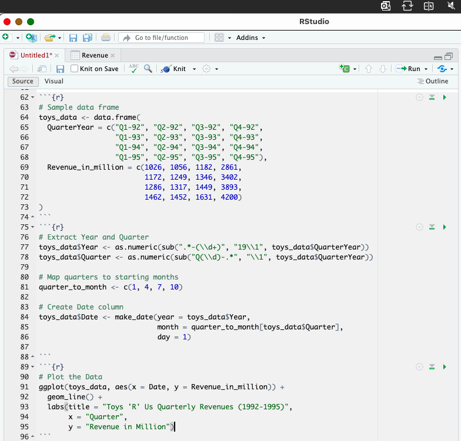Click the document settings gear icon
Viewport: 461px width, 441px height.
coord(206,69)
